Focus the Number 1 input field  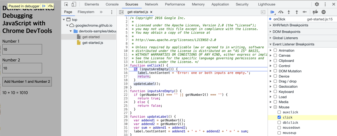pyautogui.click(x=22, y=49)
